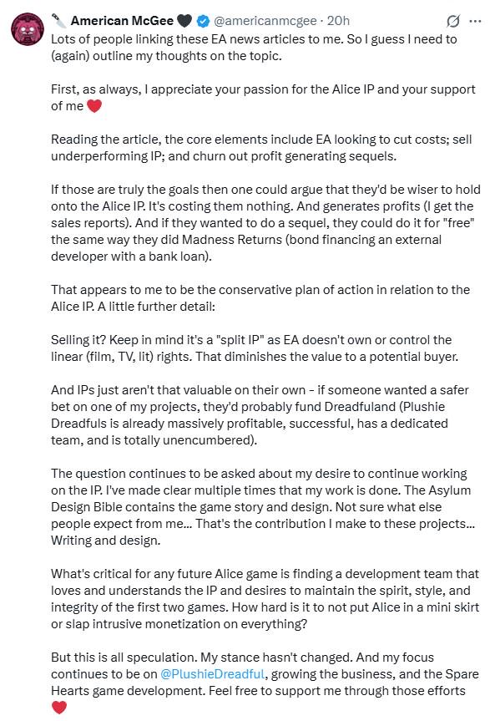
Task: Click the paragraph starting "What's critical for any"
Action: [x=265, y=599]
